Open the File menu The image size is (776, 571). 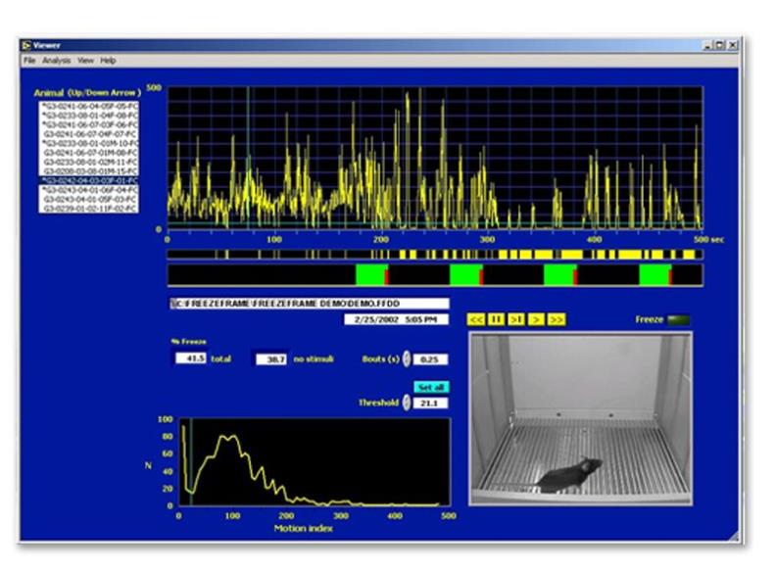(x=29, y=61)
